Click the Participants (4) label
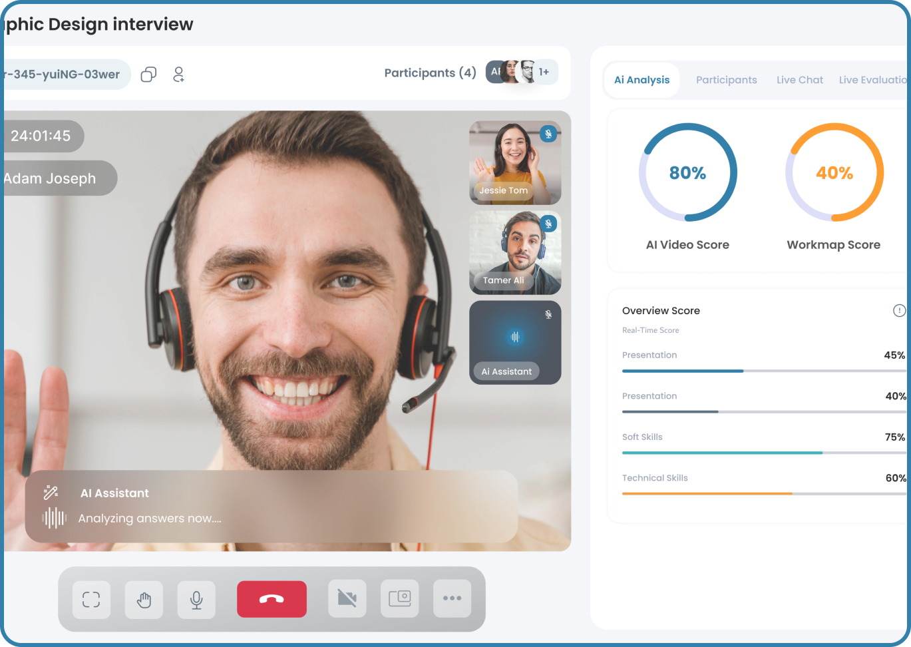The image size is (911, 647). [x=430, y=73]
